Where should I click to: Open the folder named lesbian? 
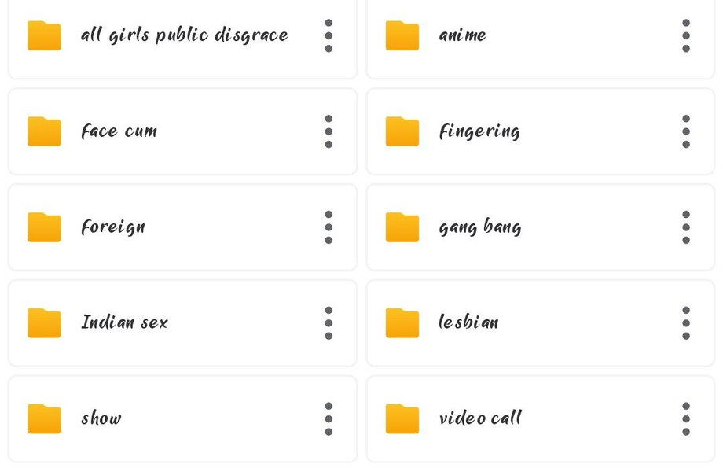pyautogui.click(x=468, y=323)
